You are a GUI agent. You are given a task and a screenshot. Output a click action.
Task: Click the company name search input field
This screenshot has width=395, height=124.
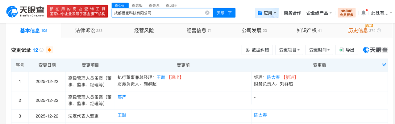(x=157, y=13)
